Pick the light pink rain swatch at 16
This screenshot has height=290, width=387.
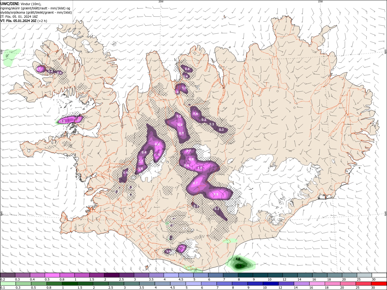click(317, 284)
